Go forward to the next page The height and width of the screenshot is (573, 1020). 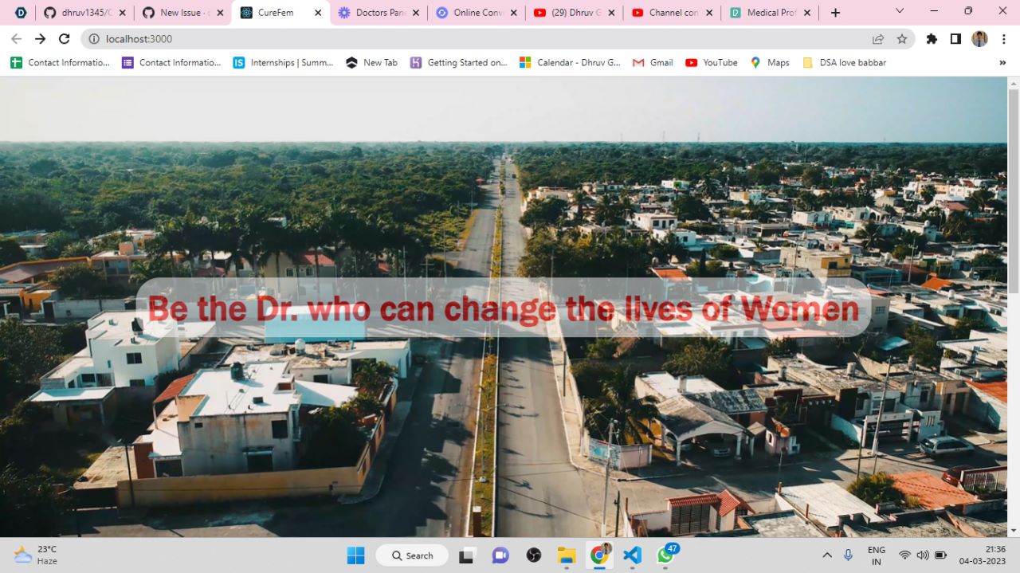(x=41, y=39)
